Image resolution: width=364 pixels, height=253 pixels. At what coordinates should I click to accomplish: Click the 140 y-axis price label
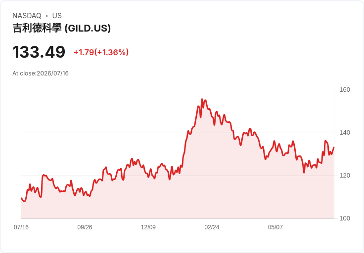coord(345,133)
